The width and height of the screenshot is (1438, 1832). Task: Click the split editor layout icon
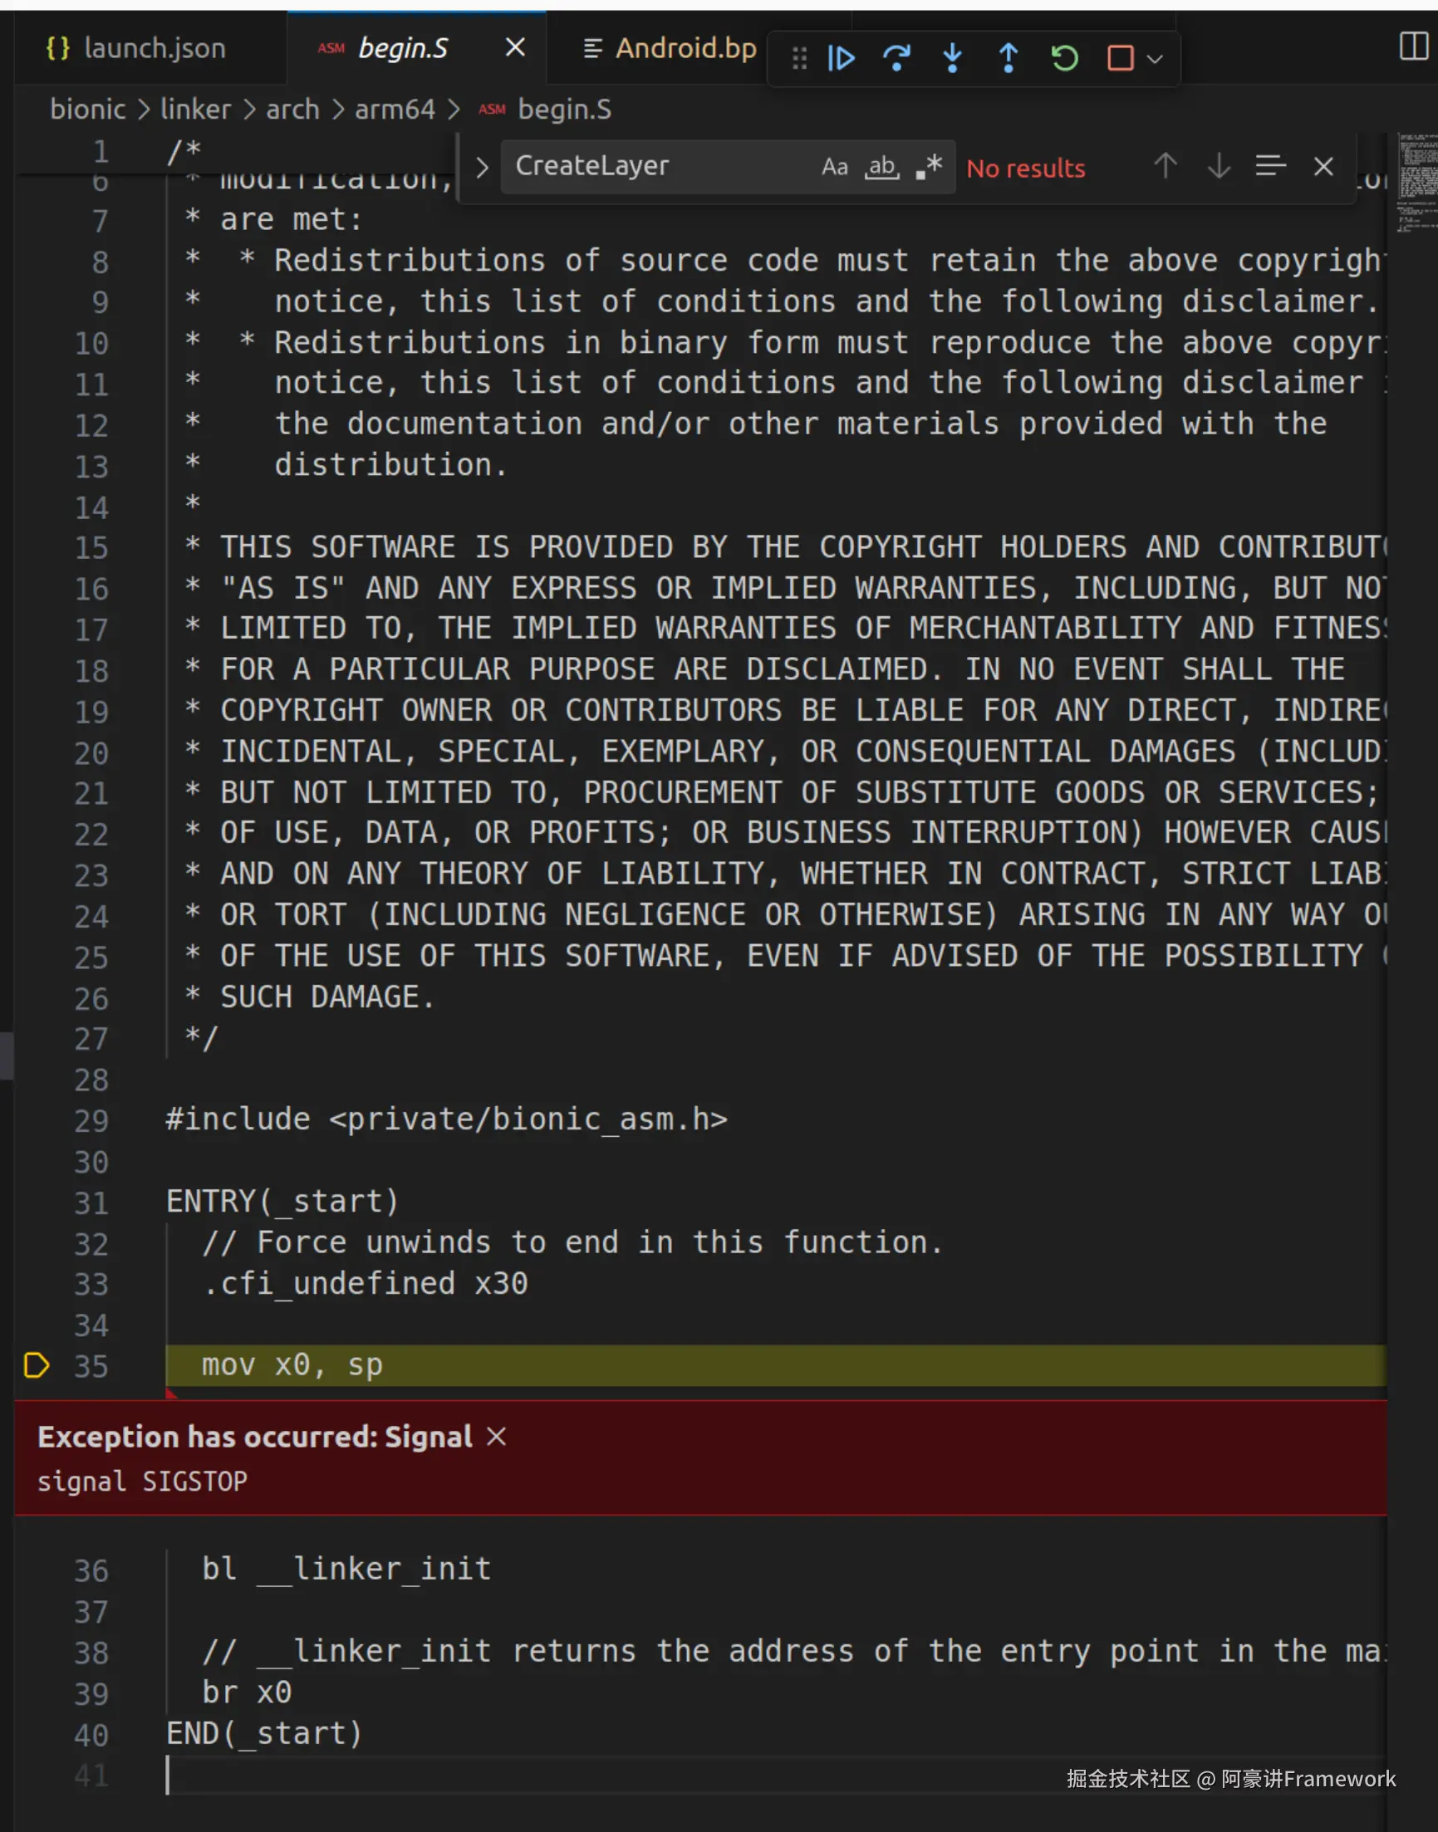[1414, 47]
